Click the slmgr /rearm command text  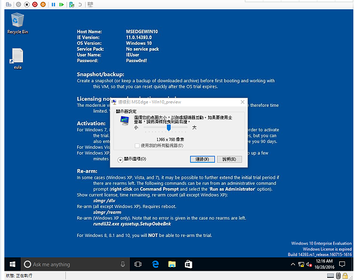tap(107, 212)
